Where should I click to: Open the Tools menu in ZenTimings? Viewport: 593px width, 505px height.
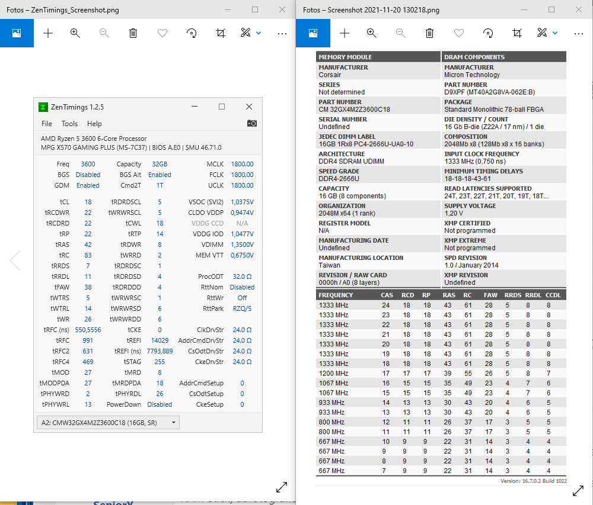[69, 124]
